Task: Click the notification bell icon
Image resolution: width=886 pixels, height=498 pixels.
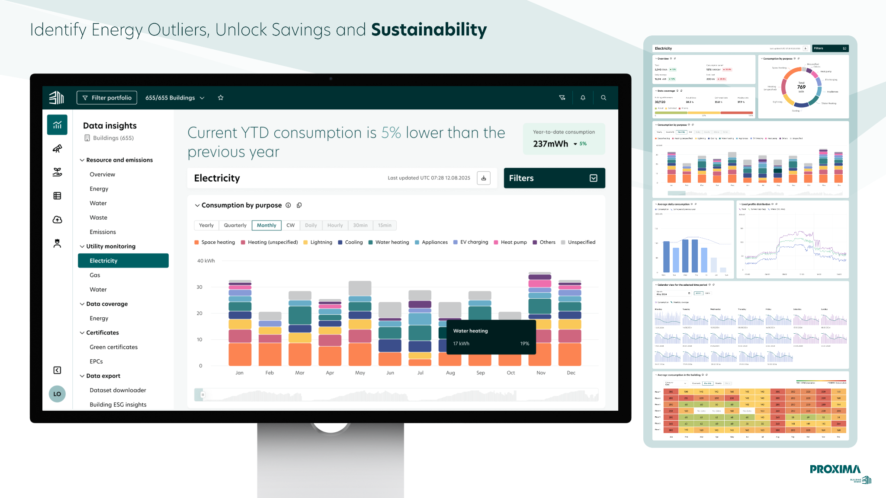Action: point(583,98)
